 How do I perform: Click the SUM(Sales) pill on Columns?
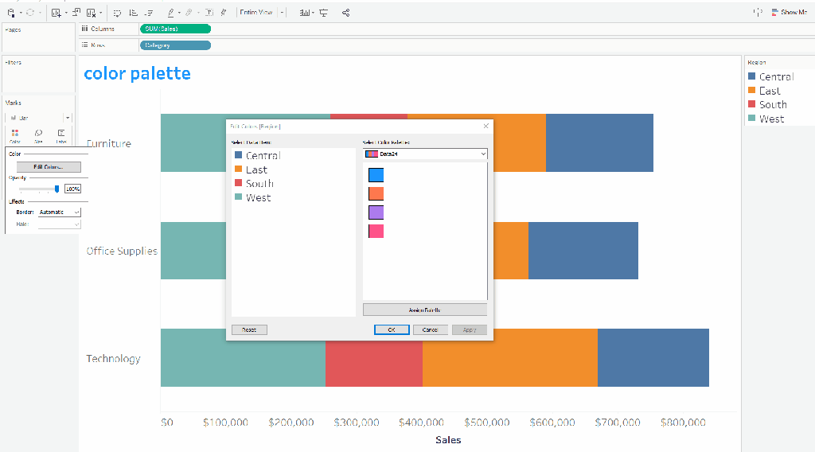point(175,29)
